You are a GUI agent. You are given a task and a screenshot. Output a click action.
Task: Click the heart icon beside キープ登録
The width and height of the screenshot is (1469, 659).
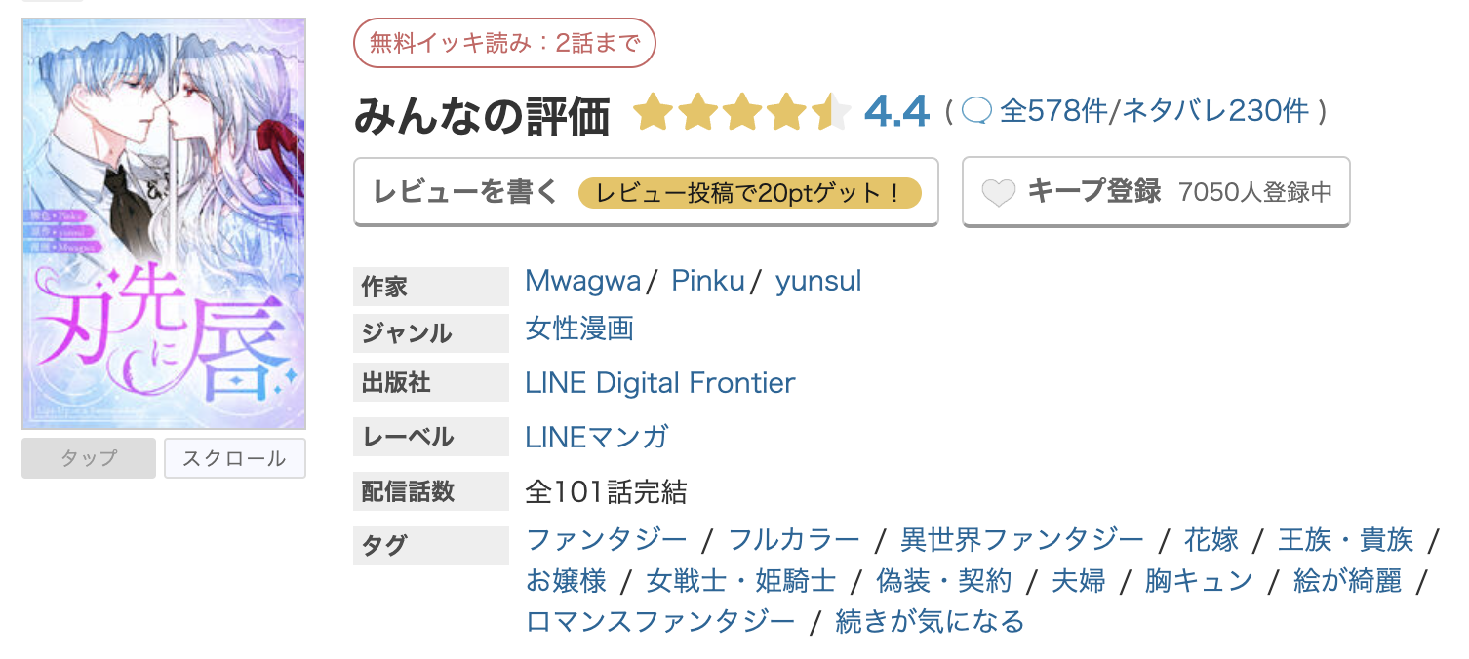[x=998, y=193]
